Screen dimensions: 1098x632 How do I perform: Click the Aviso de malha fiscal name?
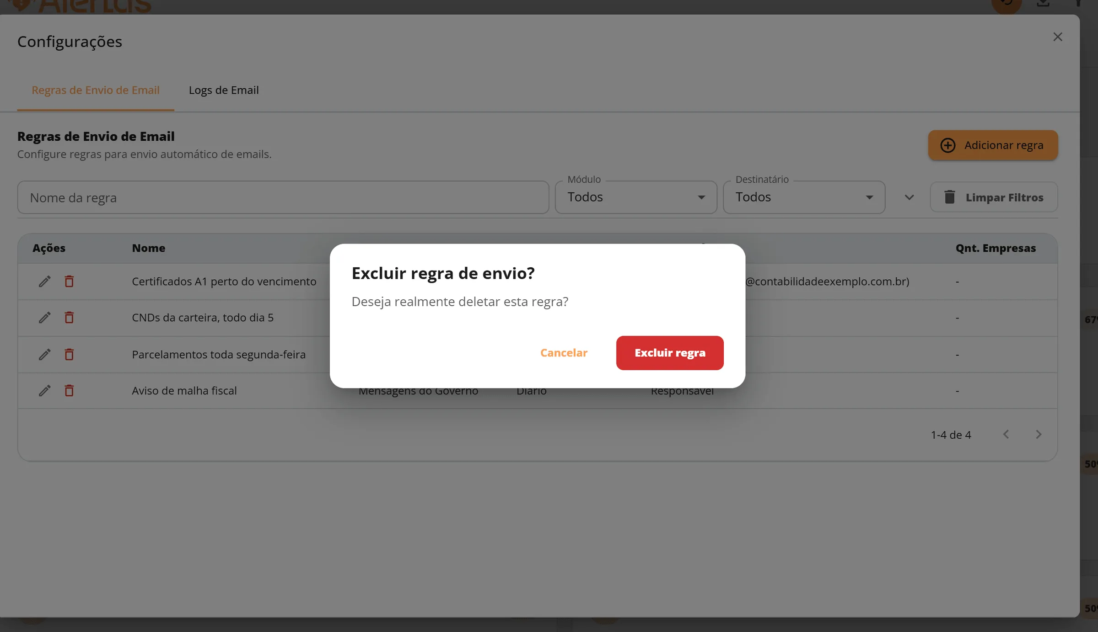tap(184, 391)
